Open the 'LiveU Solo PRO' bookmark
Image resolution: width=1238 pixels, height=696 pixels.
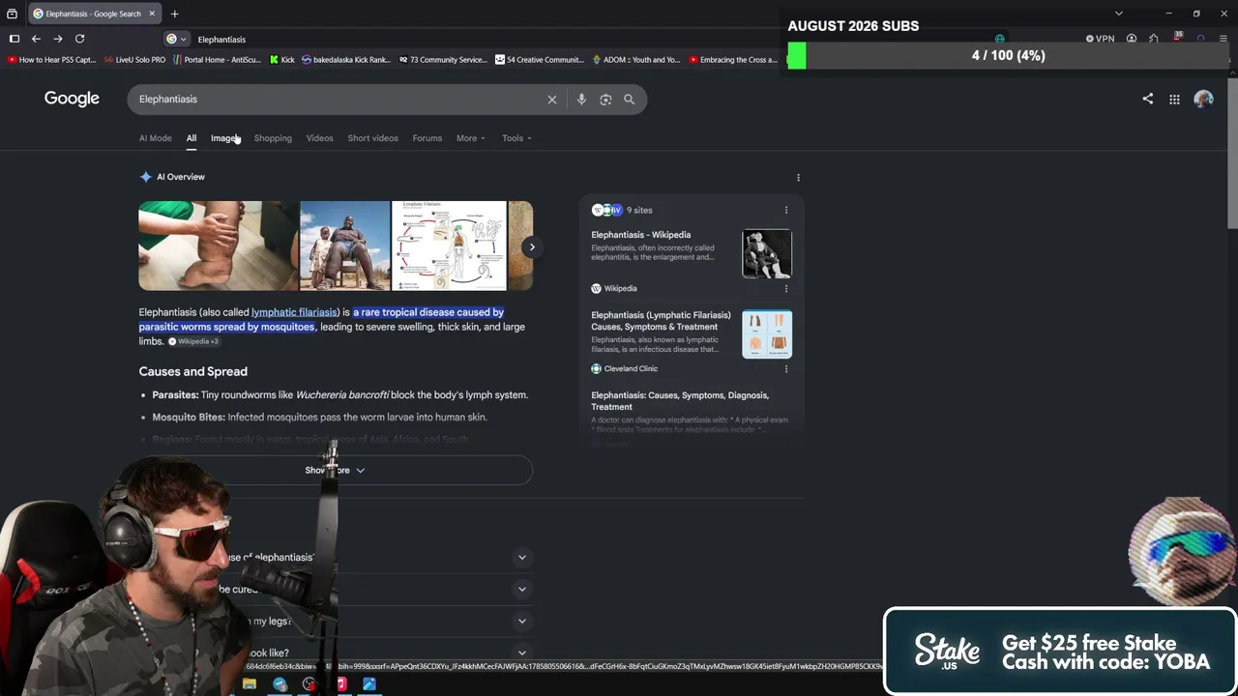tap(134, 60)
